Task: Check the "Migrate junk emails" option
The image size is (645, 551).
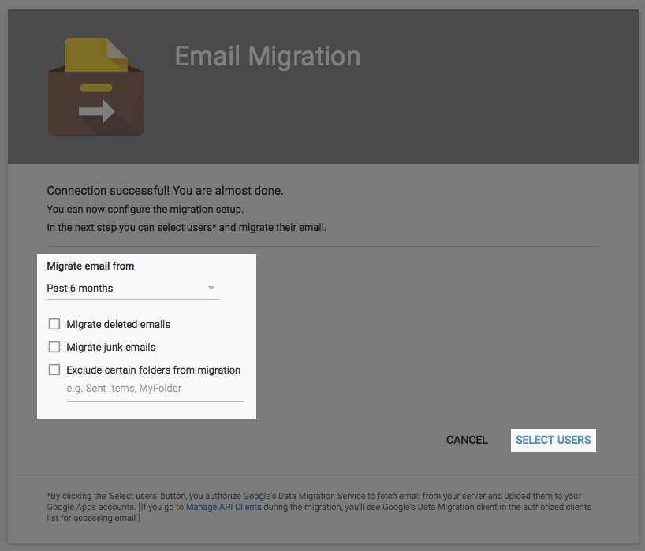Action: click(x=54, y=347)
